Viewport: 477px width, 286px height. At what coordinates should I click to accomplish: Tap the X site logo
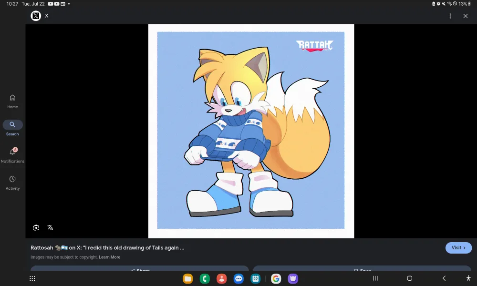[x=36, y=16]
